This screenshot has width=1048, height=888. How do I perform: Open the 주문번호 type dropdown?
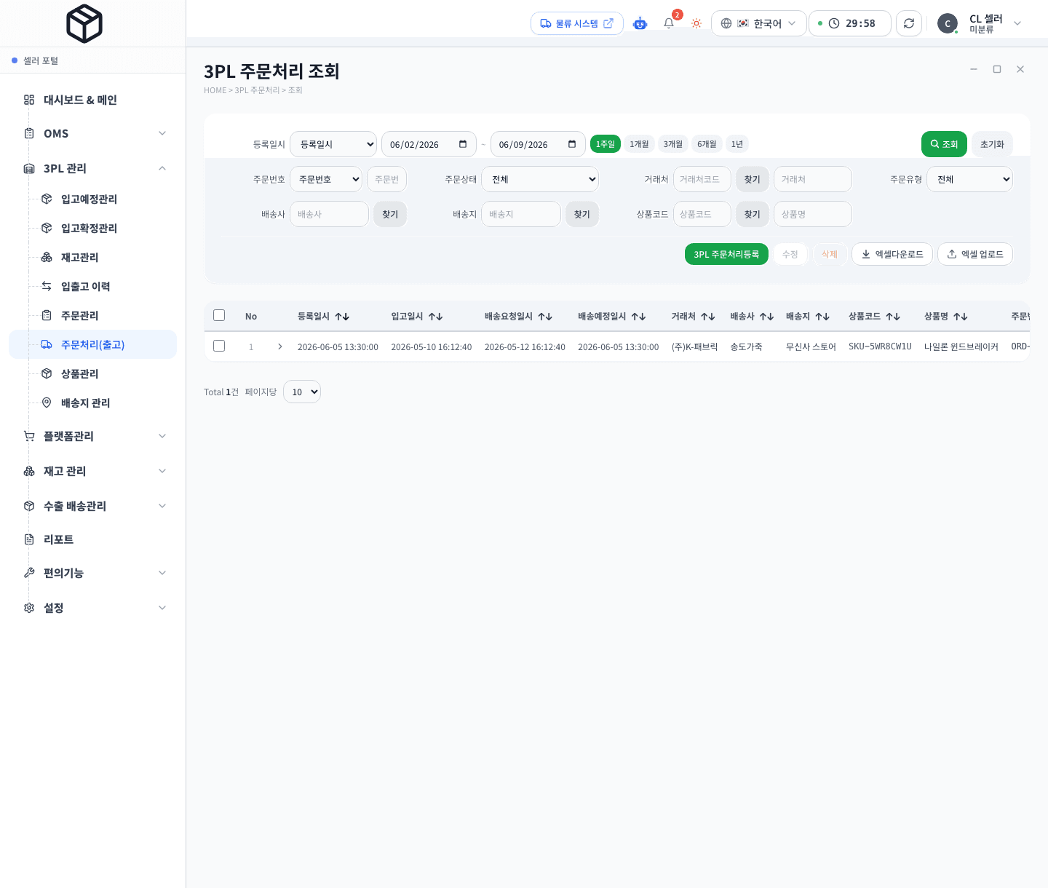click(x=326, y=179)
